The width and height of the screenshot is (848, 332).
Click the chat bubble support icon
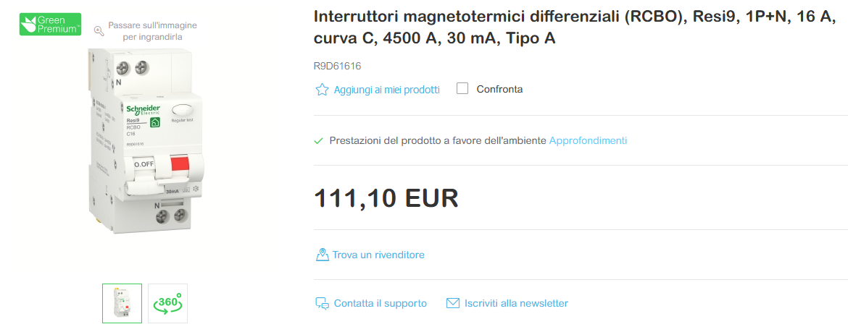point(322,303)
